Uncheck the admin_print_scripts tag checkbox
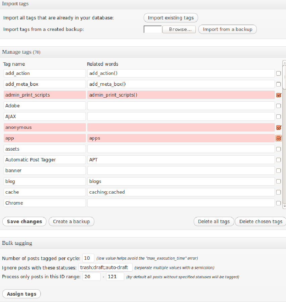Viewport: 286px width, 302px height. click(279, 95)
